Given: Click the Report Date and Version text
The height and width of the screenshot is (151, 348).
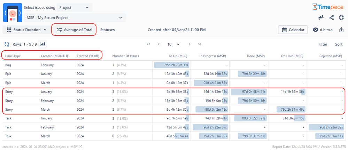Looking at the screenshot, I should (309, 146).
